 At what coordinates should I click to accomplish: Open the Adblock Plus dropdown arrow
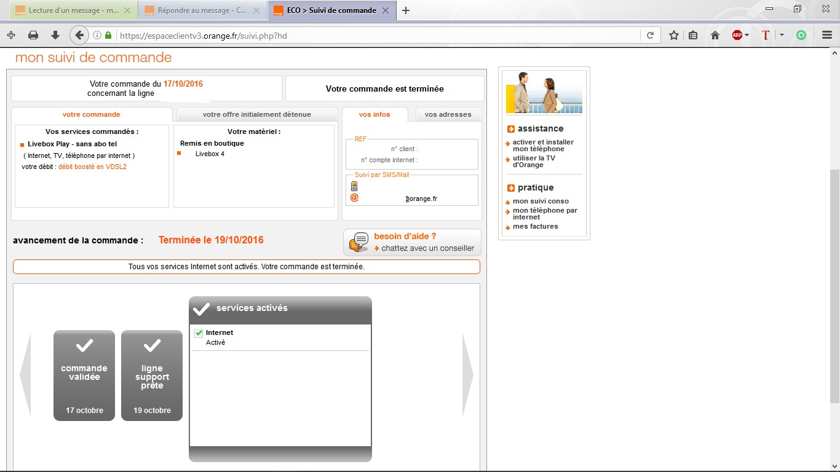[x=747, y=35]
